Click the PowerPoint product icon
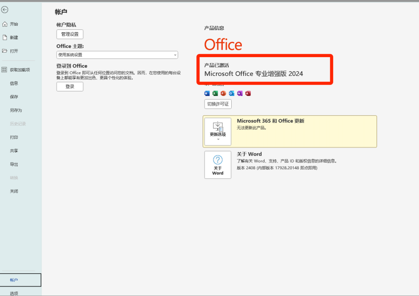Viewport: 419px width, 296px height. click(x=224, y=93)
